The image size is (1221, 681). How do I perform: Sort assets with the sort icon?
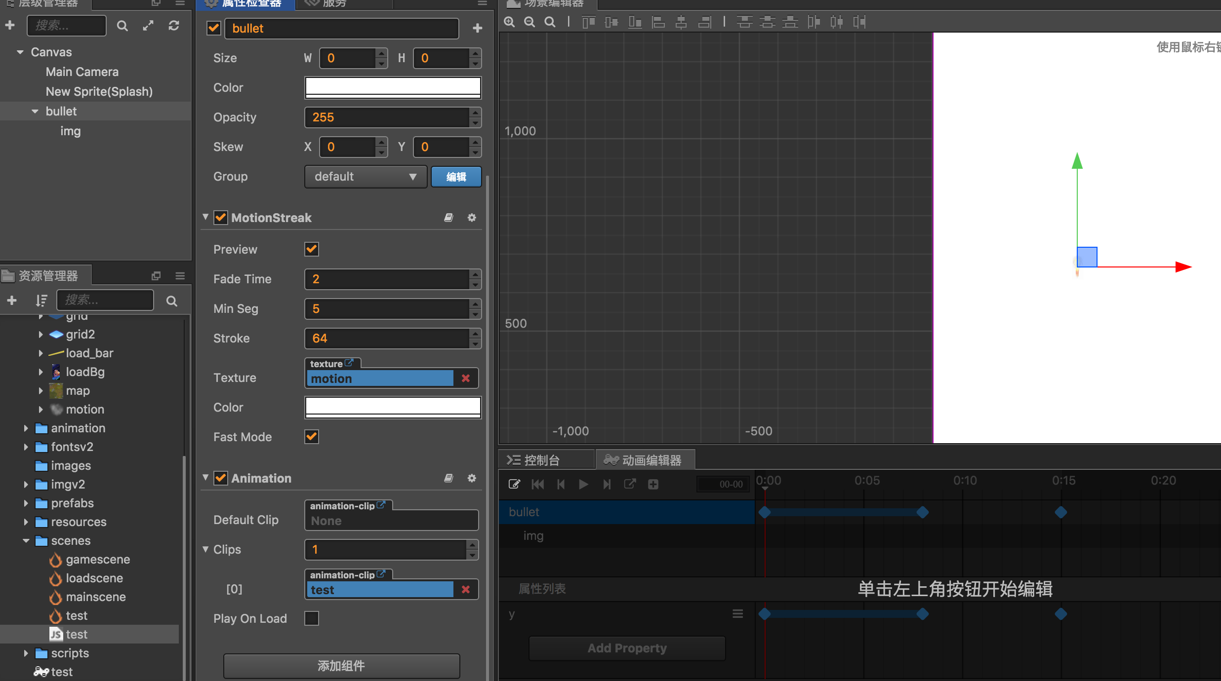coord(41,301)
